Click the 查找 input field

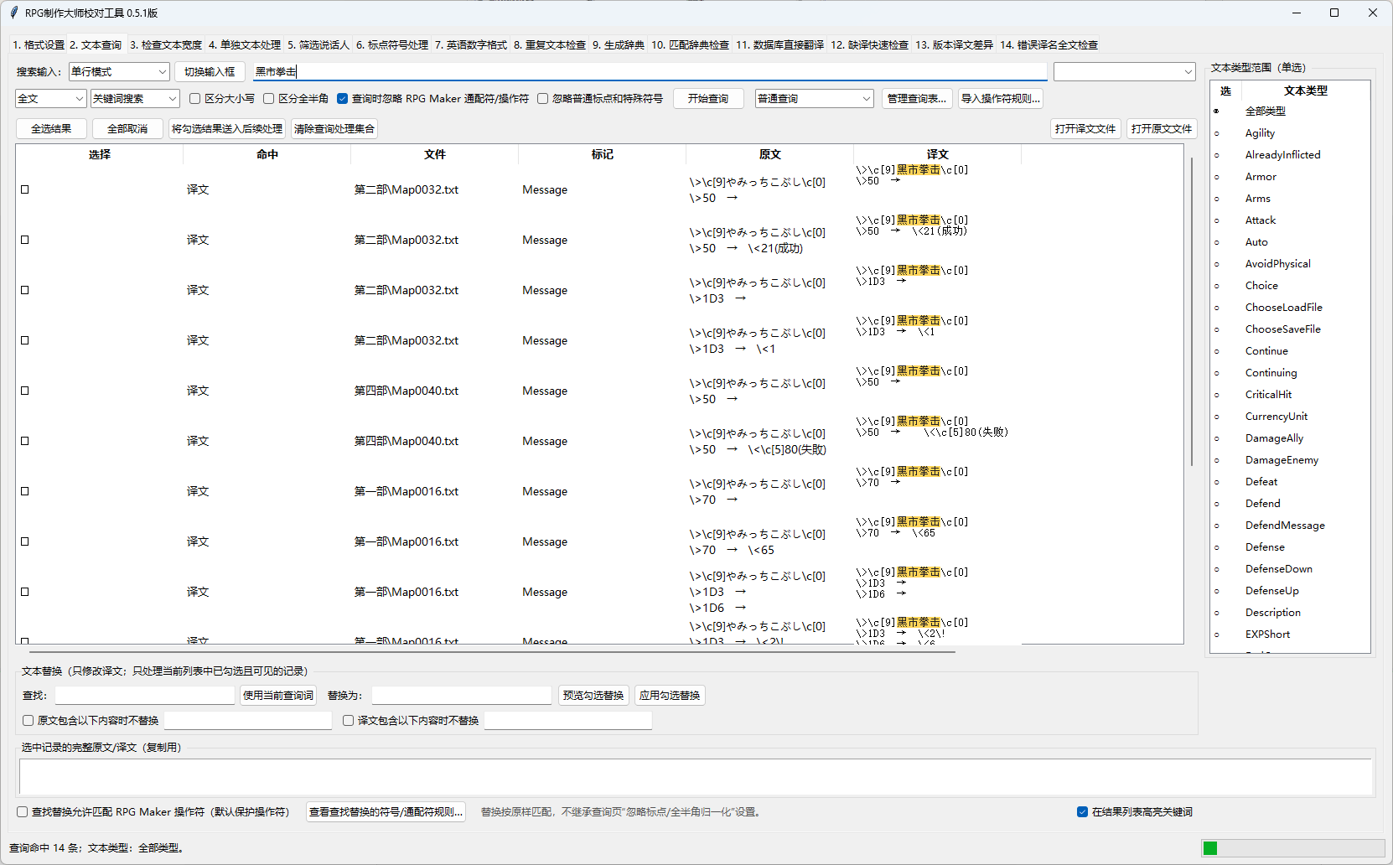[145, 695]
